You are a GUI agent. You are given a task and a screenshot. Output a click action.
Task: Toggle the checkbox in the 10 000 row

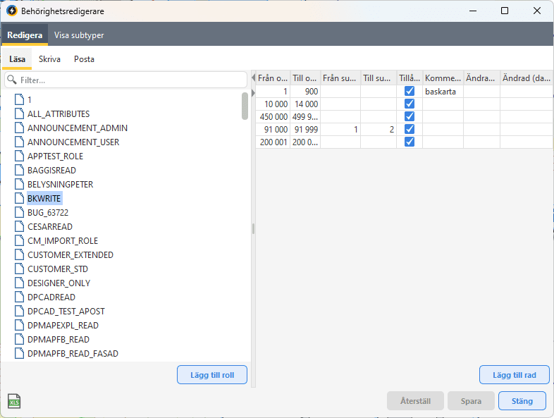click(409, 104)
